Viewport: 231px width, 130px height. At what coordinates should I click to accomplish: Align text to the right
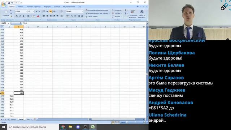point(51,16)
